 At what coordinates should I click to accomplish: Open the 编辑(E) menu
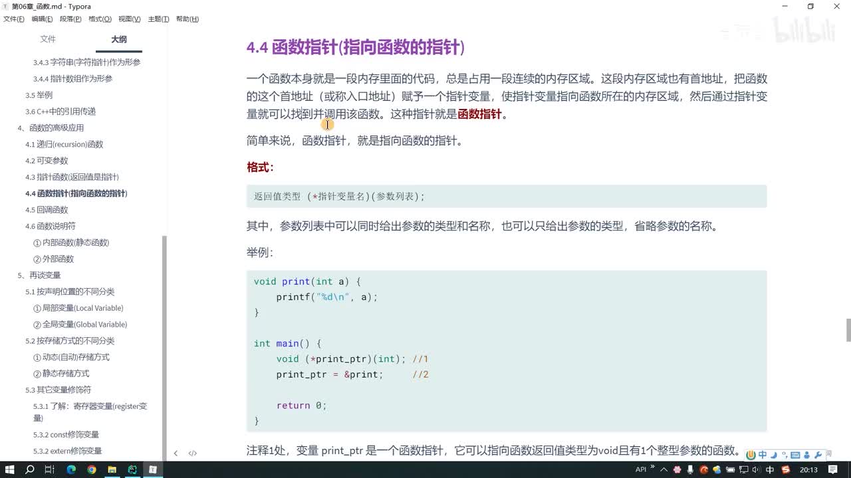pos(43,19)
